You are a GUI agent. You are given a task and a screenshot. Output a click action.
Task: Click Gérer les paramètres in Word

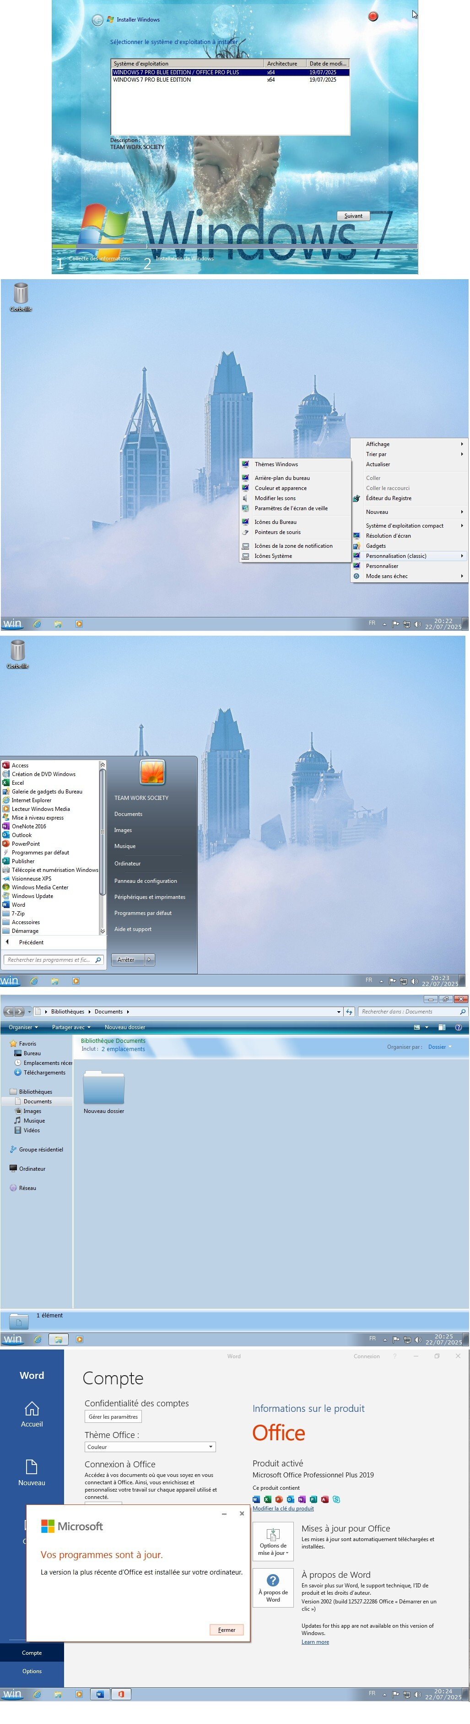[113, 1417]
